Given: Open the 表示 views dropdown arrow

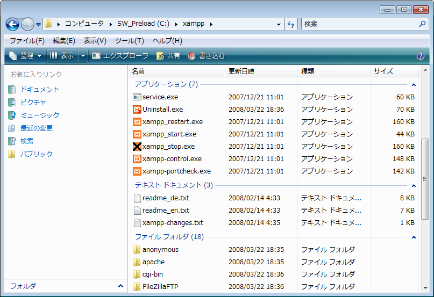Looking at the screenshot, I should [x=83, y=56].
